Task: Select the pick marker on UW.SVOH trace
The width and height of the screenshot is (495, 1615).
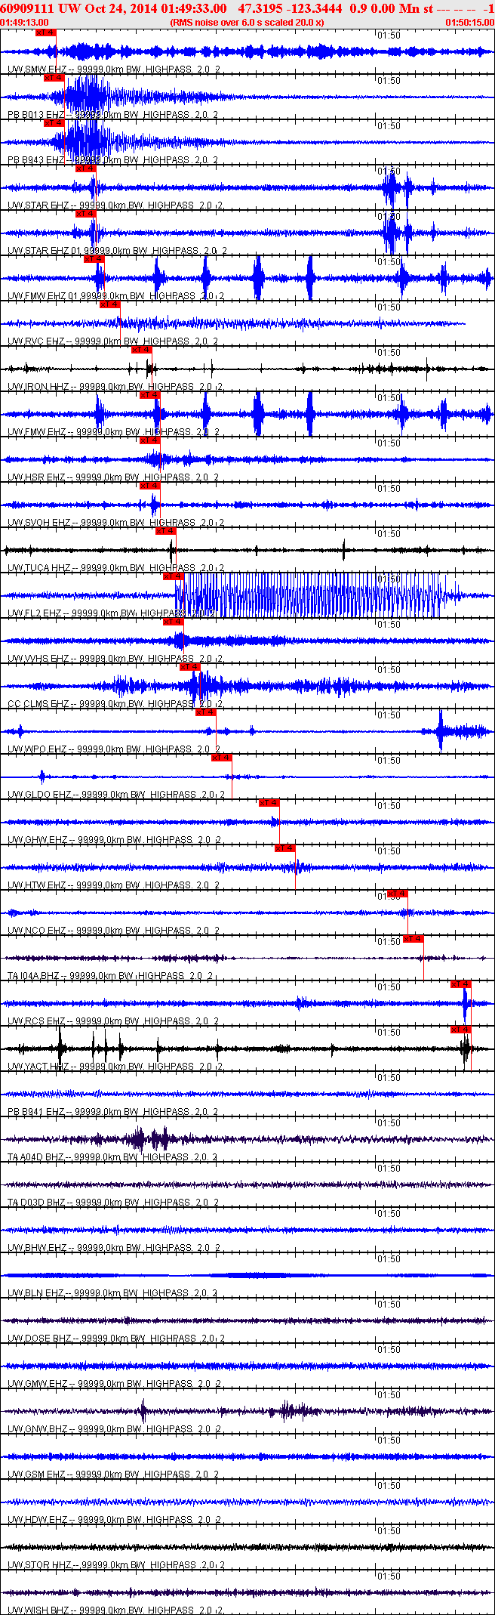Action: [x=150, y=486]
